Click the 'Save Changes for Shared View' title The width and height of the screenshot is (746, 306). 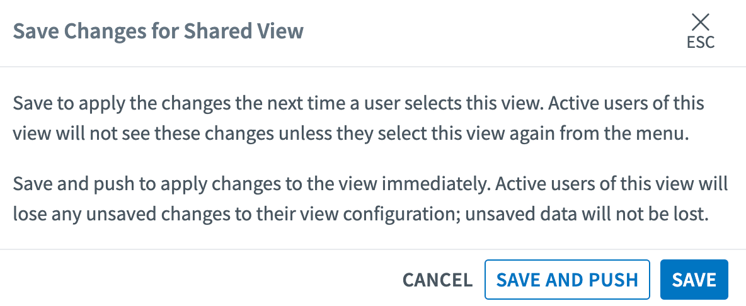tap(158, 31)
